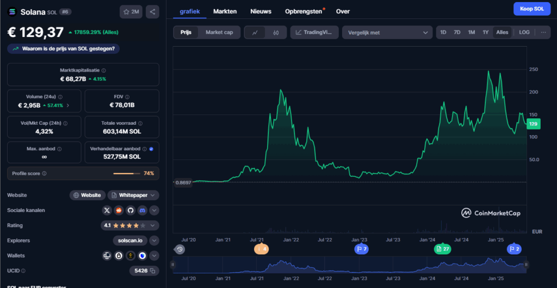Image resolution: width=557 pixels, height=288 pixels.
Task: Toggle LOG scale on chart
Action: (x=524, y=32)
